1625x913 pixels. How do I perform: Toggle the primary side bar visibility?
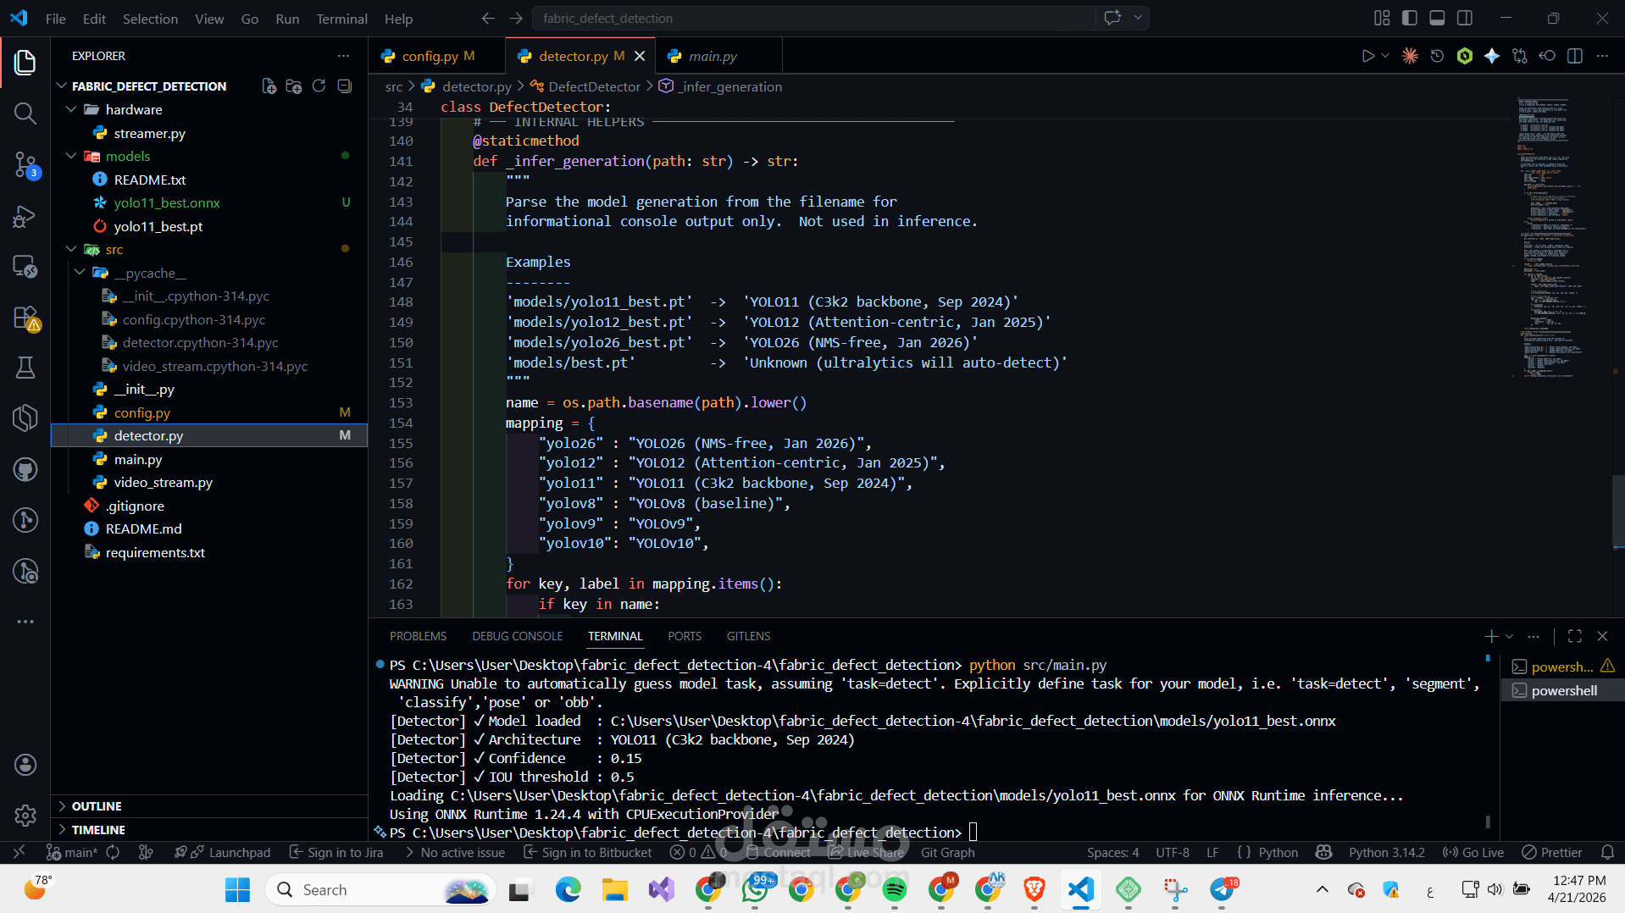1410,18
